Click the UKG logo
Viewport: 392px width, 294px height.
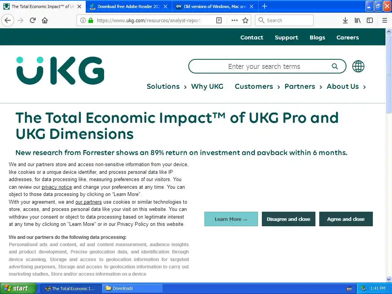[60, 70]
